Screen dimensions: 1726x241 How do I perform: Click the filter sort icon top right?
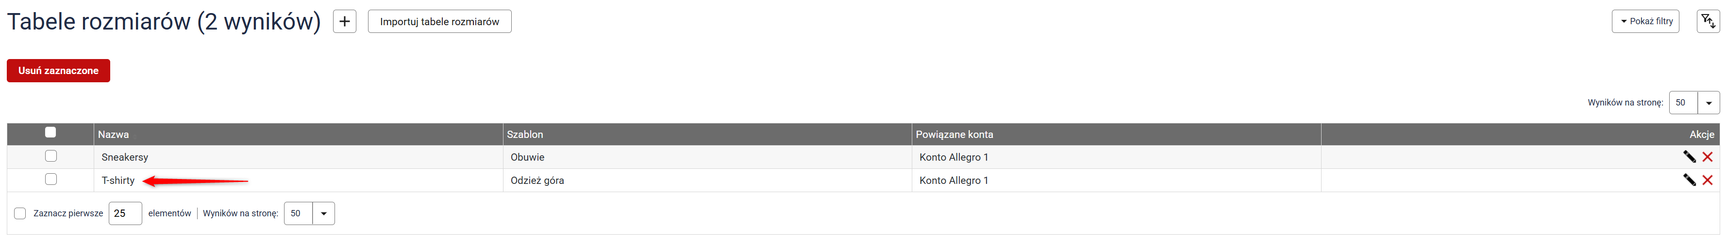click(x=1708, y=21)
